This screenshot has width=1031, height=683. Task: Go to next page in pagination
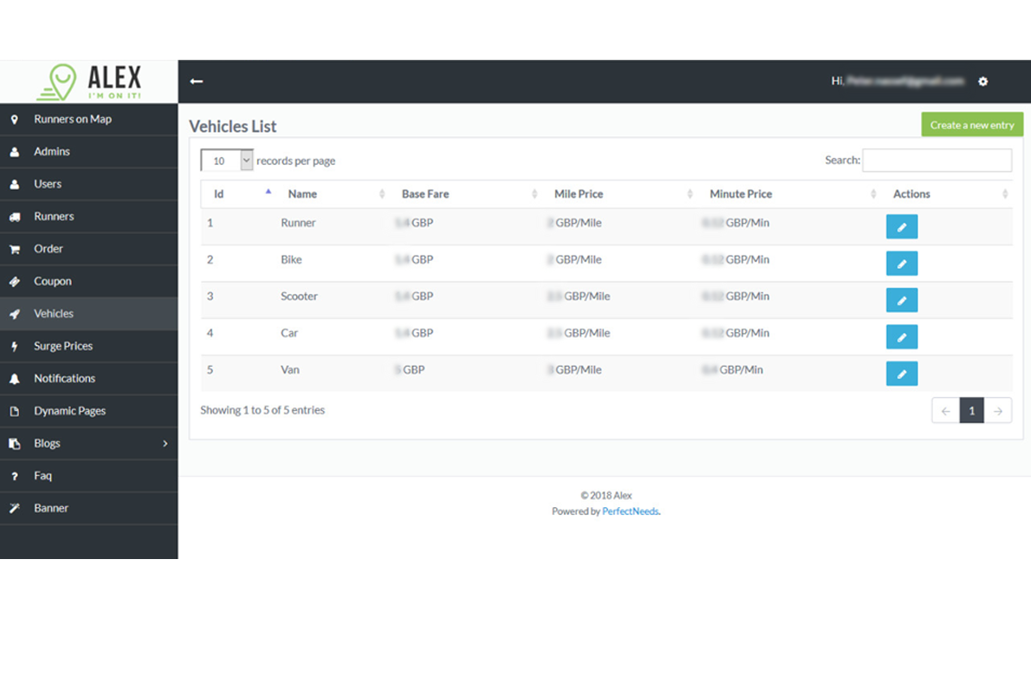pyautogui.click(x=998, y=411)
